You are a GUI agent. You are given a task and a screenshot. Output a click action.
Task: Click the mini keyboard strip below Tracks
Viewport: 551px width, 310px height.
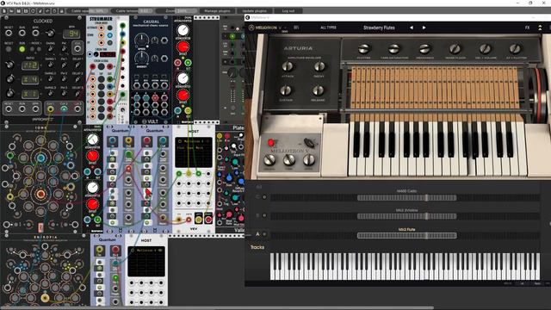405,266
